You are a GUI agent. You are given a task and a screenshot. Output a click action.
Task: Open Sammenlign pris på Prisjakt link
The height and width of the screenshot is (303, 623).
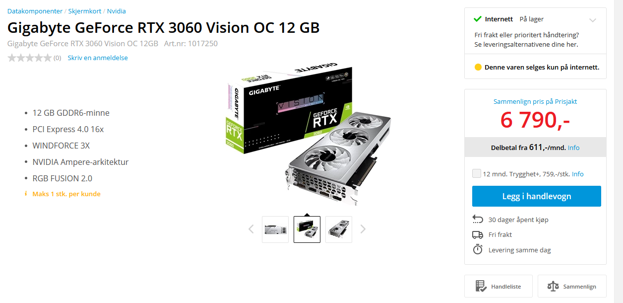click(x=535, y=101)
